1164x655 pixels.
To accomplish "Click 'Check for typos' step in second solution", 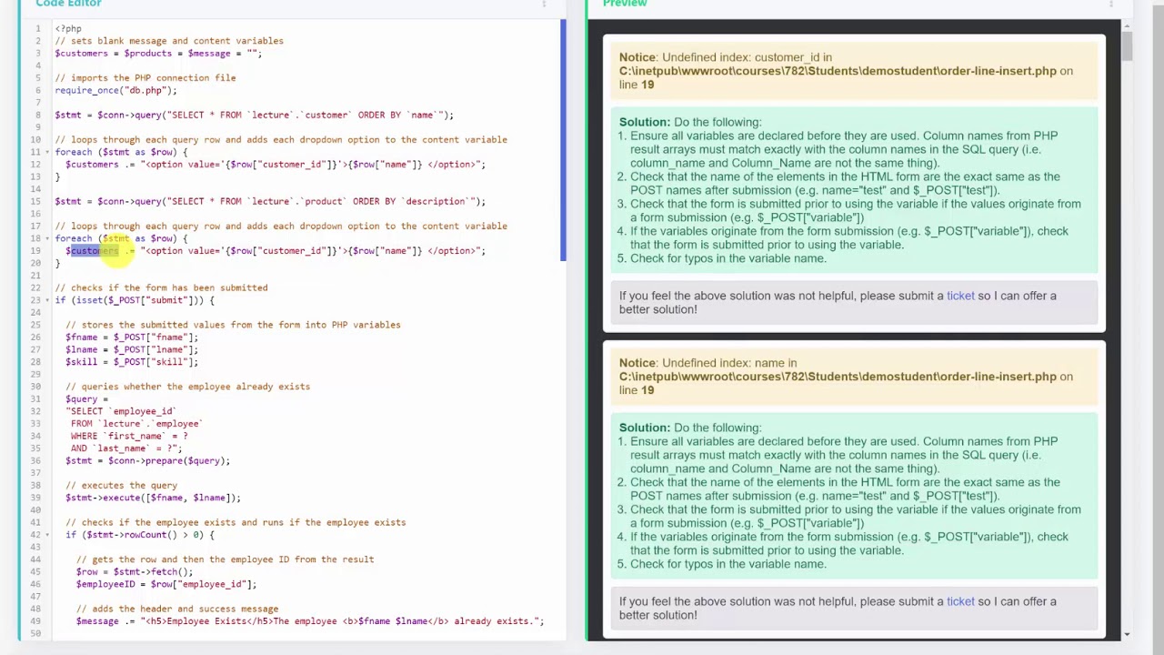I will (727, 564).
